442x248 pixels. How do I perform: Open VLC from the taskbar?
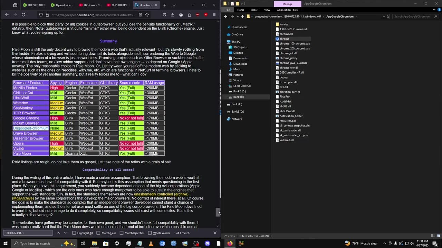pos(151,244)
